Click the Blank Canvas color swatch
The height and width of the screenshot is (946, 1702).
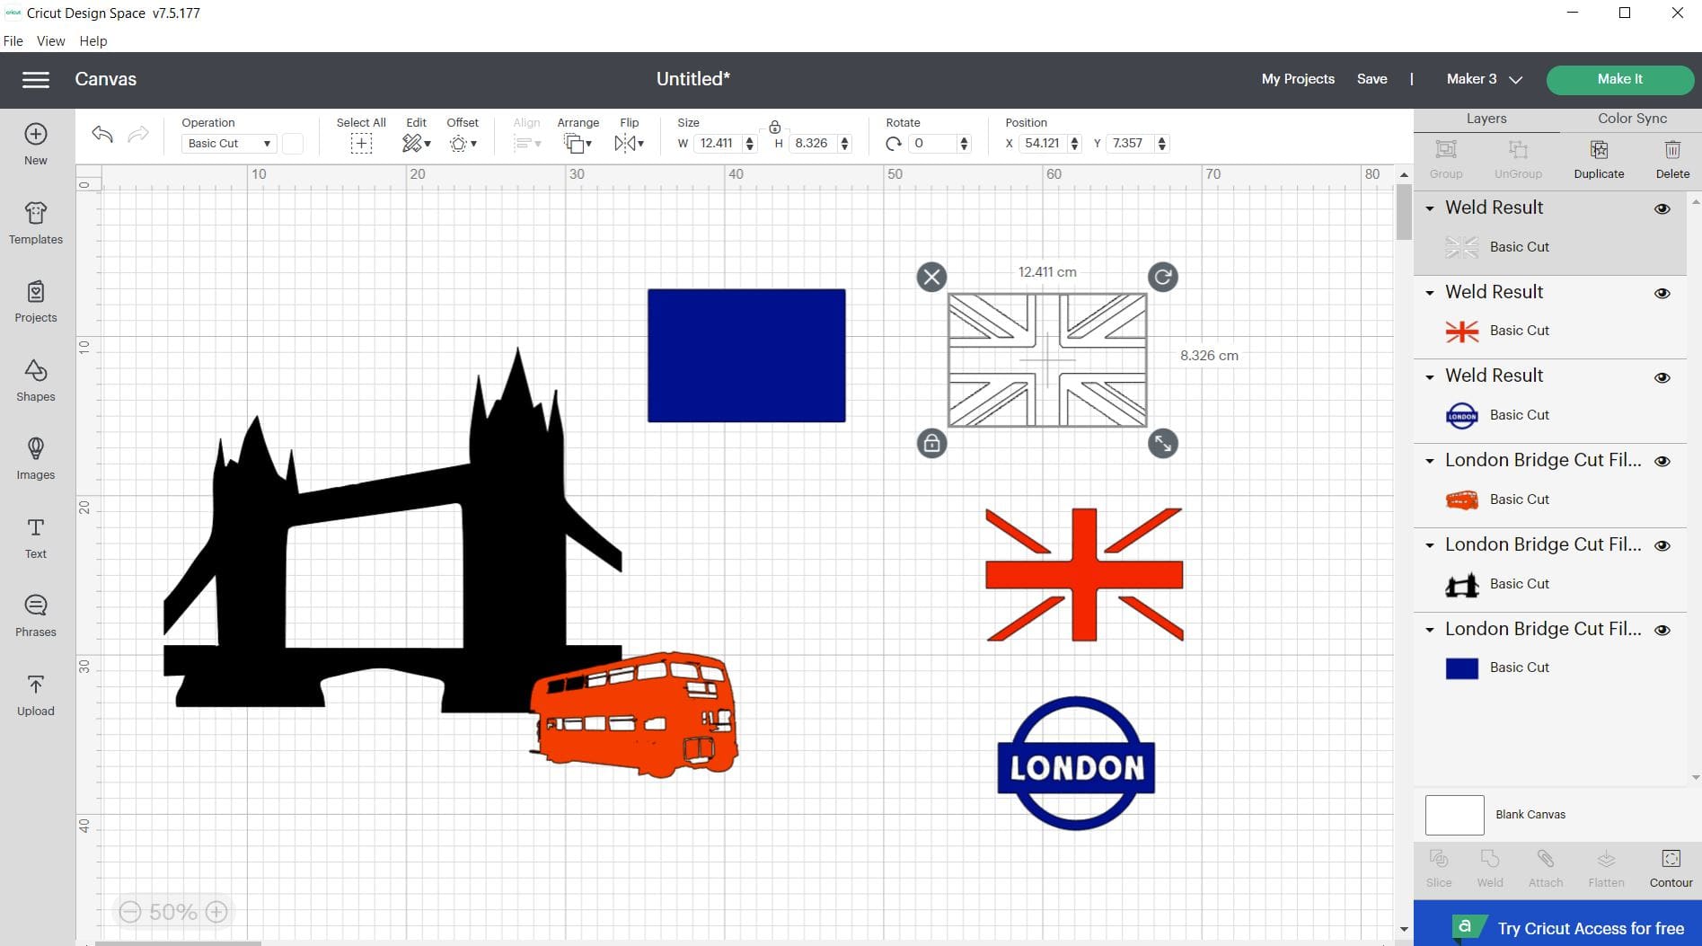1454,815
